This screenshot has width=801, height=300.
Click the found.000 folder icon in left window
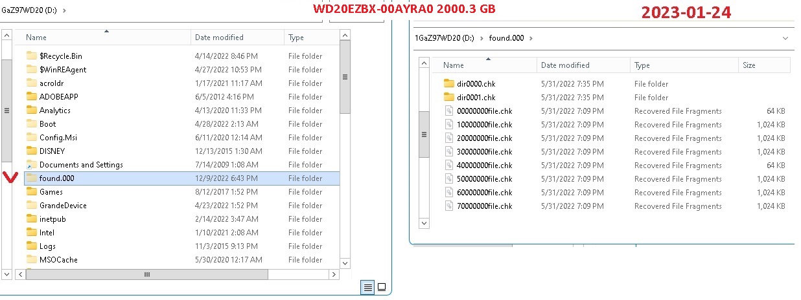coord(32,178)
